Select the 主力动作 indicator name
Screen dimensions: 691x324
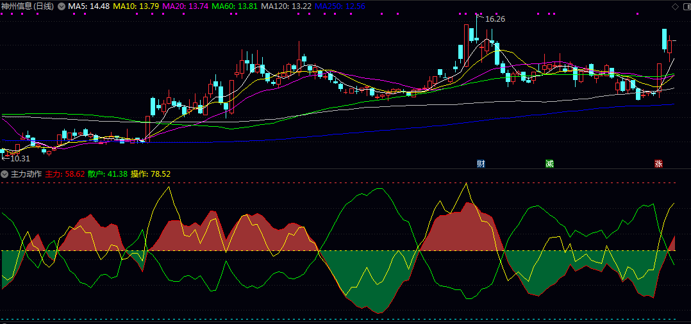point(26,174)
